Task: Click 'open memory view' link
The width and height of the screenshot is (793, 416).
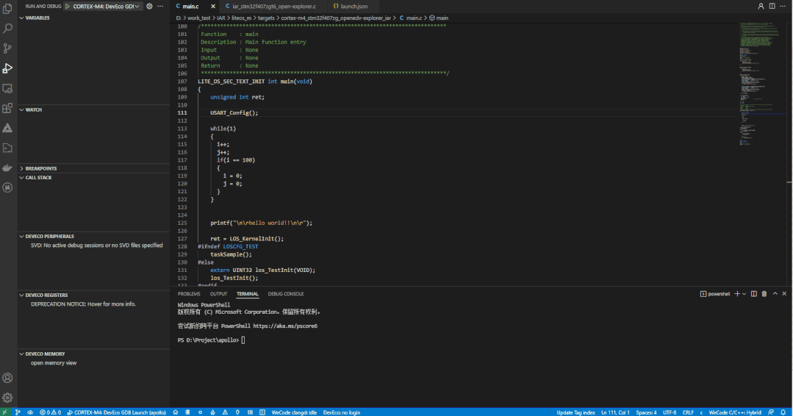Action: [x=54, y=363]
